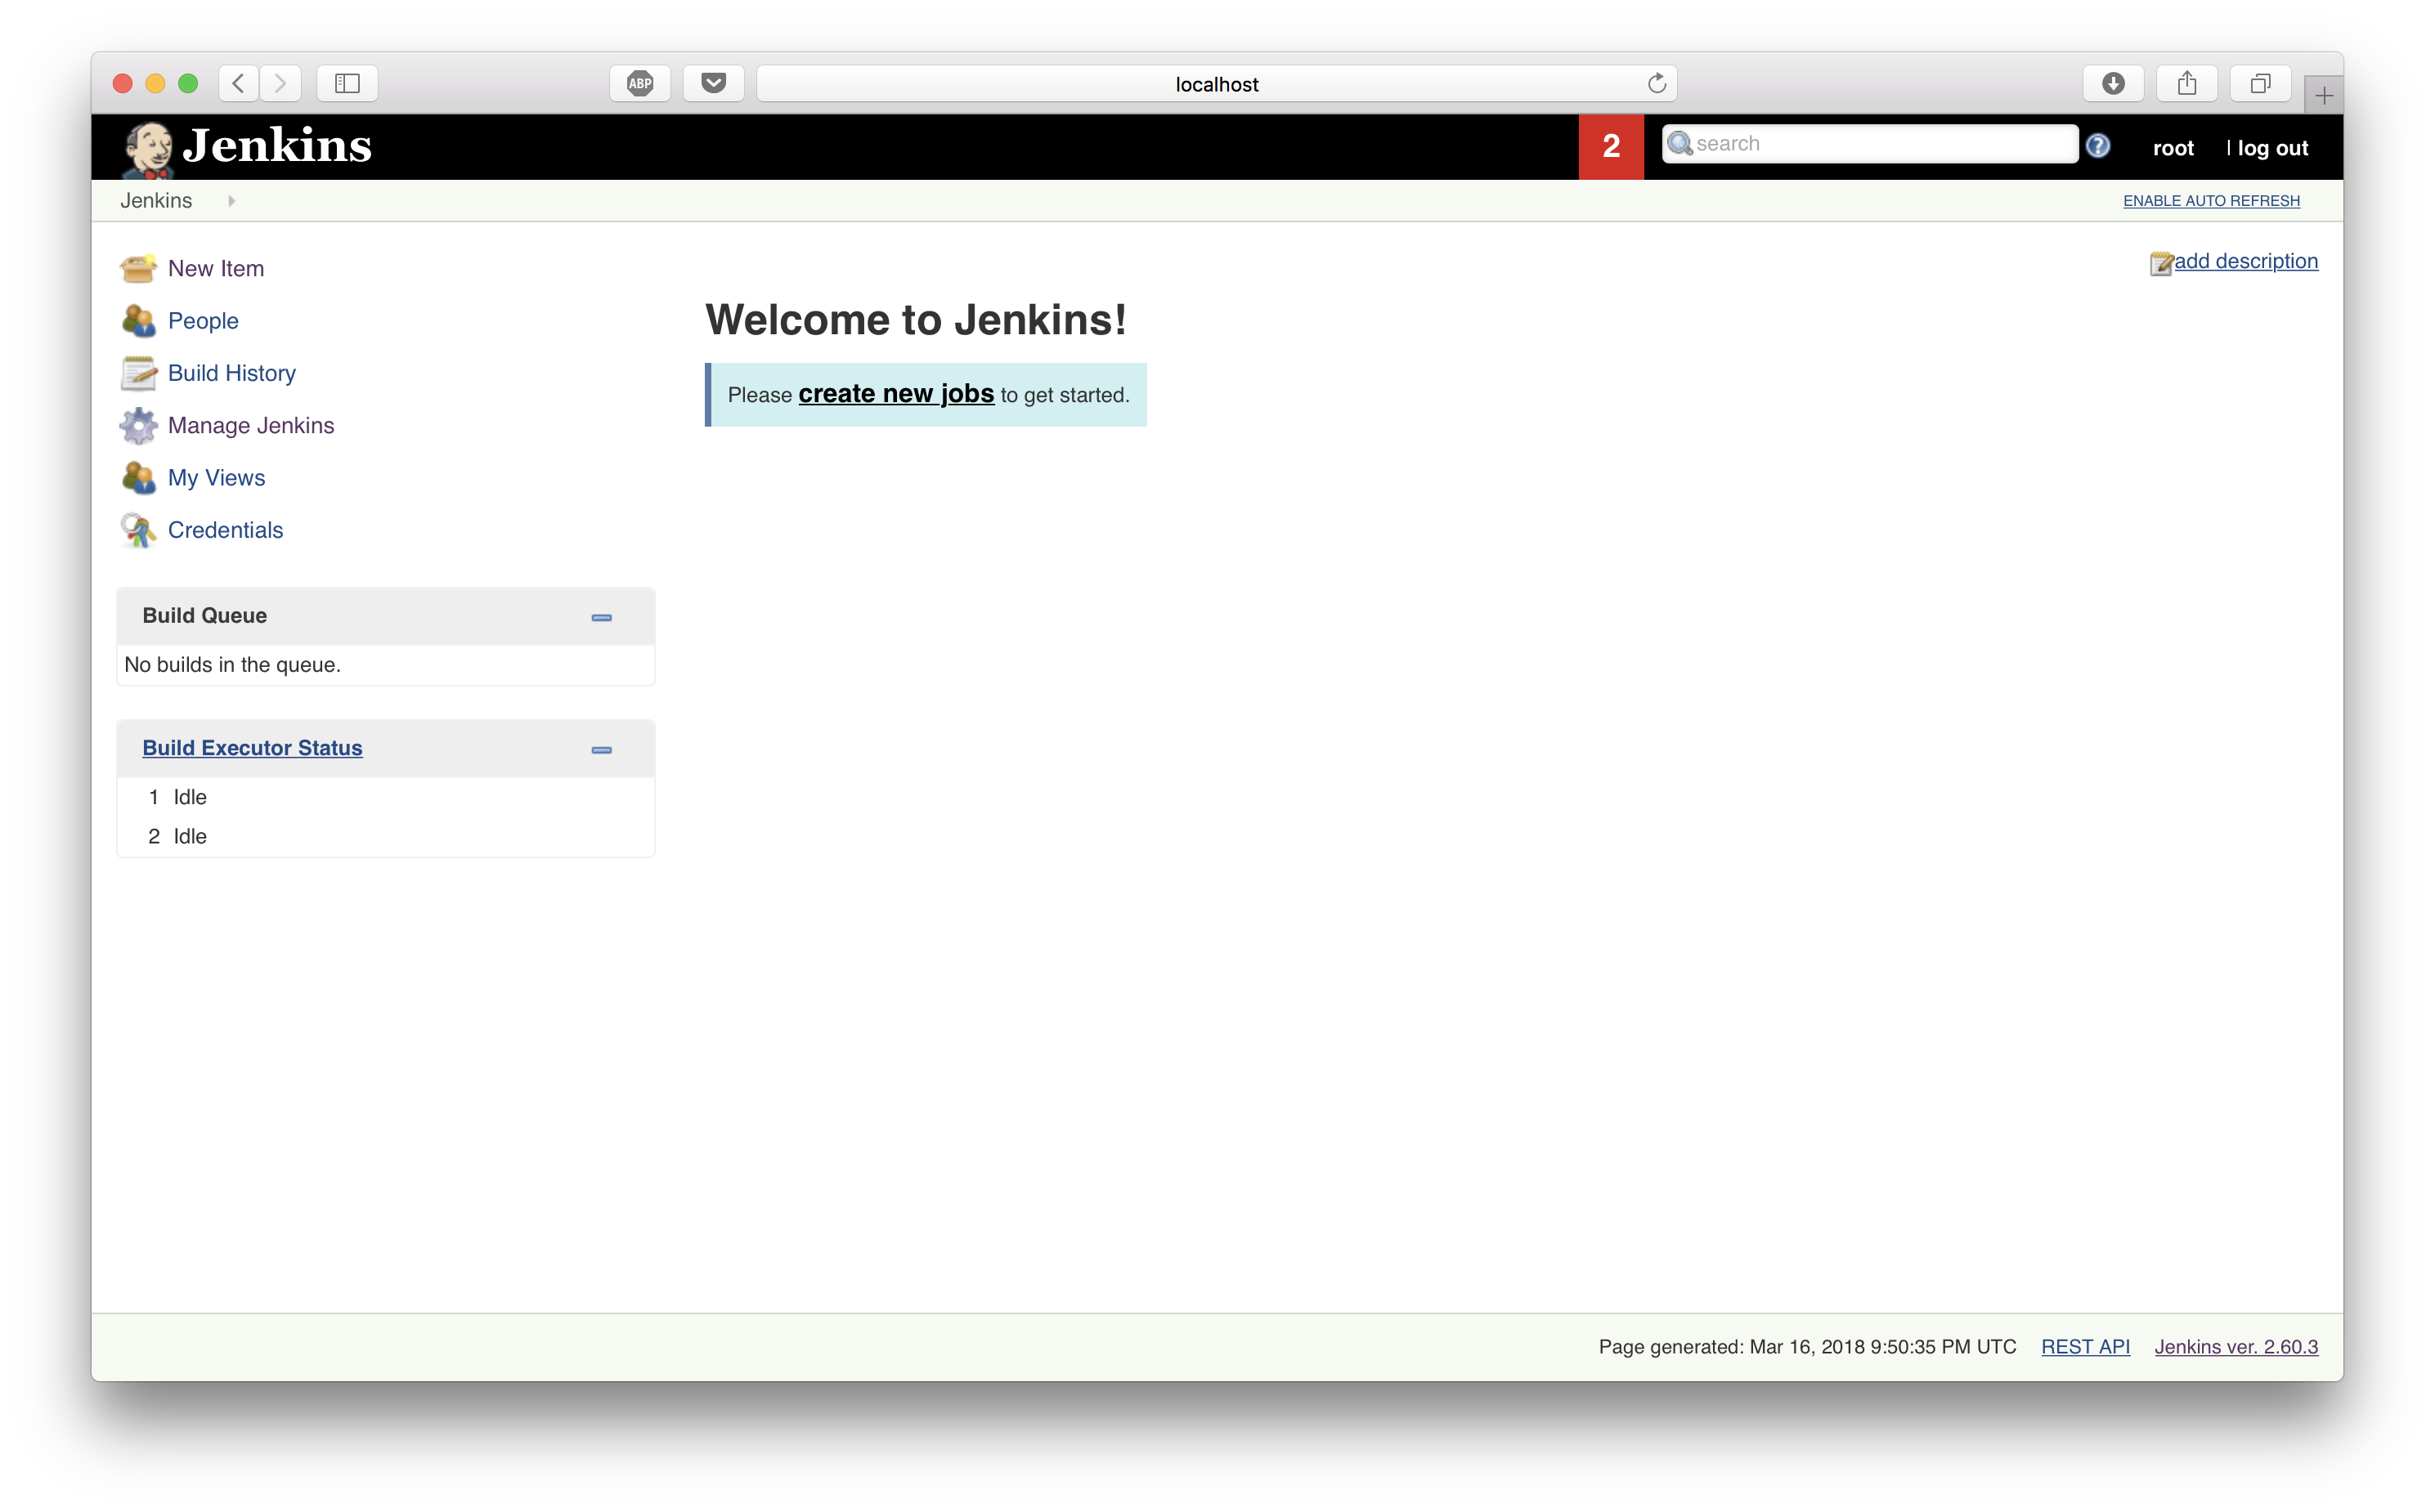Open Manage Jenkins from sidebar
This screenshot has height=1512, width=2435.
point(251,425)
